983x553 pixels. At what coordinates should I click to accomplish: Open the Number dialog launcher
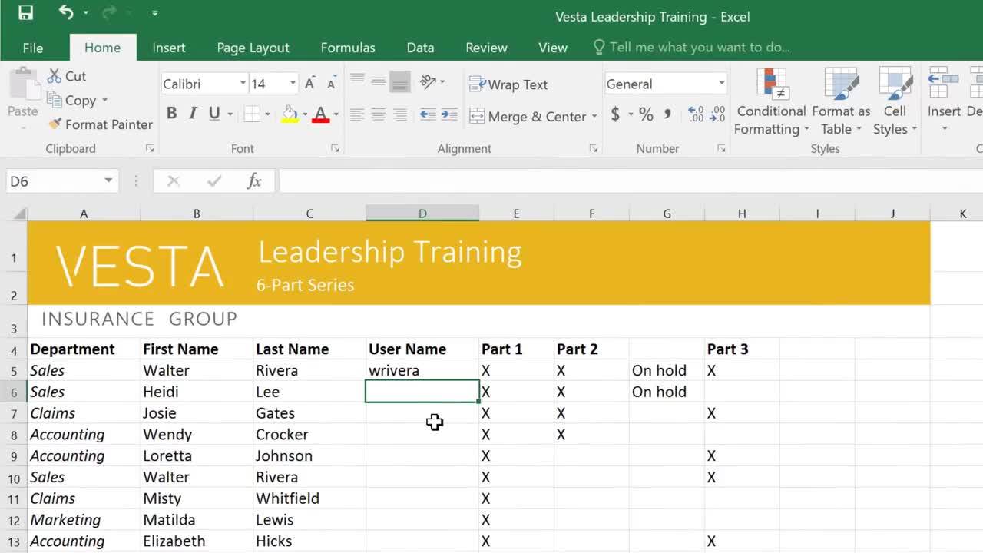(721, 148)
